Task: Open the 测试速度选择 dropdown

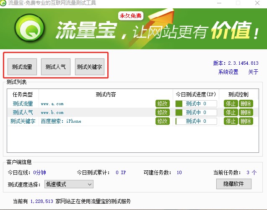Action: (x=69, y=184)
